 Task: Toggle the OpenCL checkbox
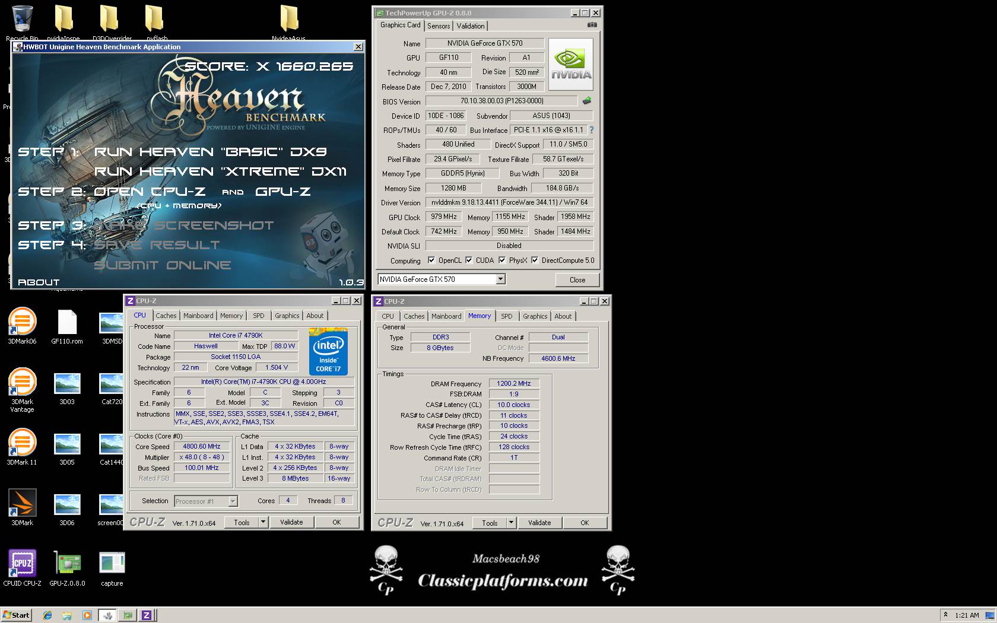[431, 260]
